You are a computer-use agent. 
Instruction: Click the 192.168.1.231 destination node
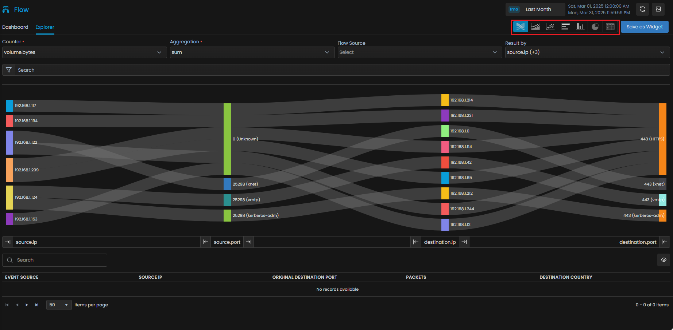(445, 115)
